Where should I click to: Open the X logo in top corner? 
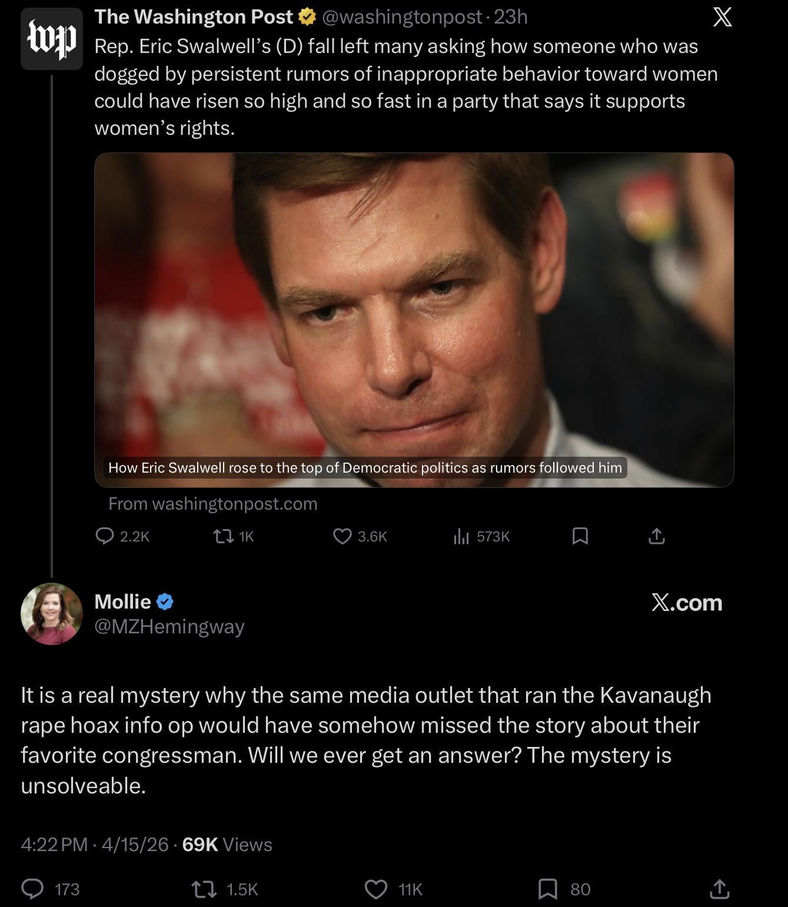click(x=723, y=17)
